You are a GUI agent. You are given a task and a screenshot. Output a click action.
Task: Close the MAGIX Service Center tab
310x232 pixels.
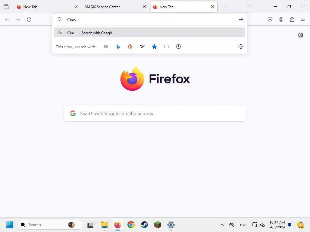[144, 7]
